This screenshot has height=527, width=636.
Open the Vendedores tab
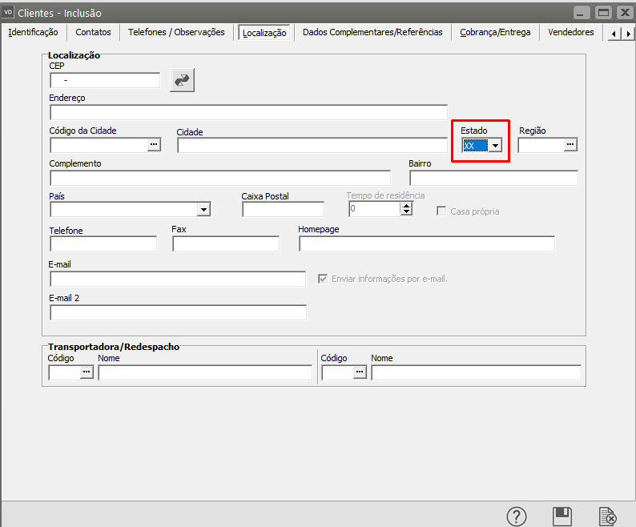coord(570,32)
